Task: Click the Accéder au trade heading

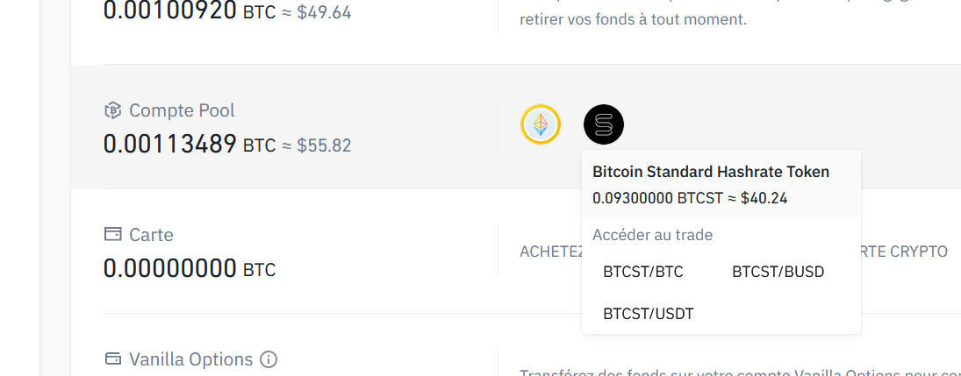Action: click(x=653, y=235)
